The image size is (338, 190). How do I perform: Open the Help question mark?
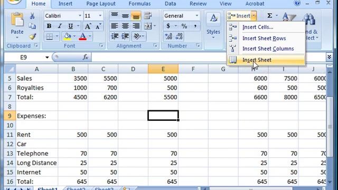coord(297,3)
